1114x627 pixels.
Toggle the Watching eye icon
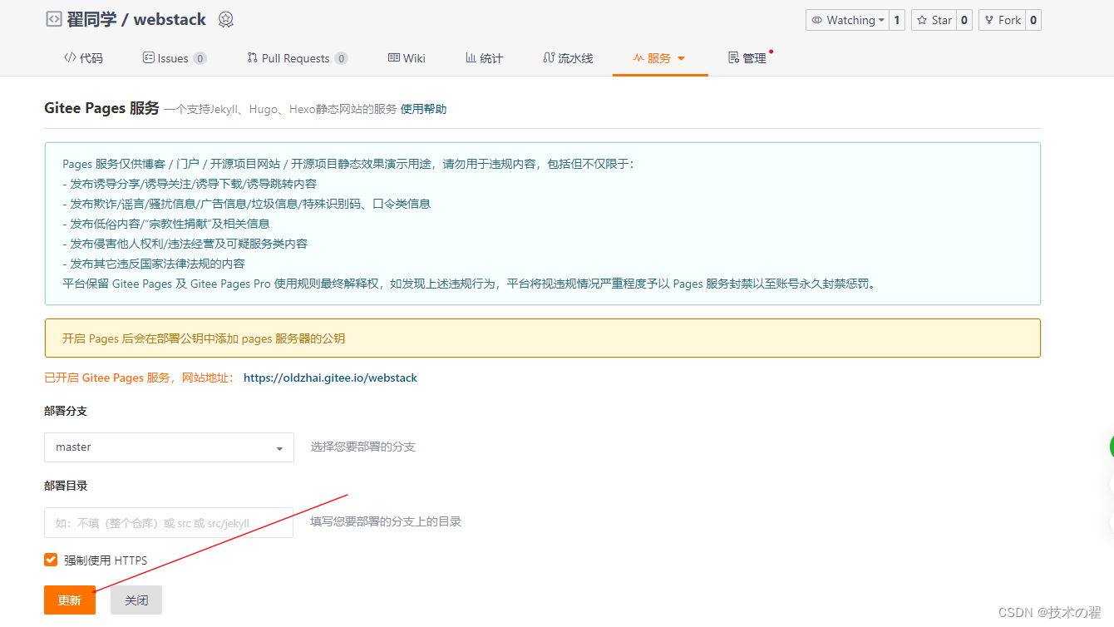click(817, 19)
